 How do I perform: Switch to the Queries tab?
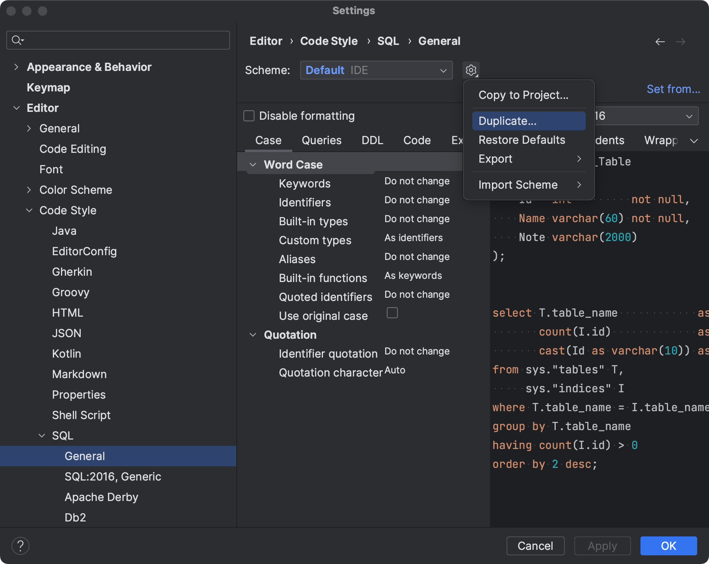click(321, 140)
